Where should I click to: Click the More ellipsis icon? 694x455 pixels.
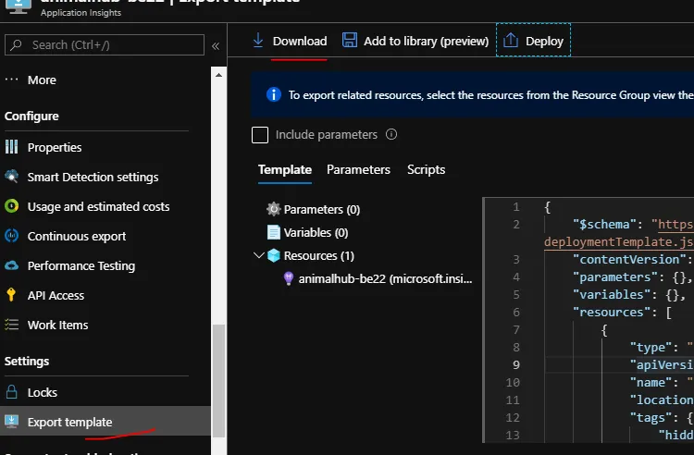(x=11, y=80)
